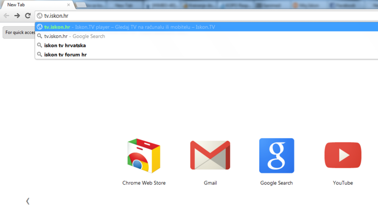This screenshot has height=220, width=378.
Task: Click the 'Gmail' text label under the envelope
Action: (x=210, y=183)
